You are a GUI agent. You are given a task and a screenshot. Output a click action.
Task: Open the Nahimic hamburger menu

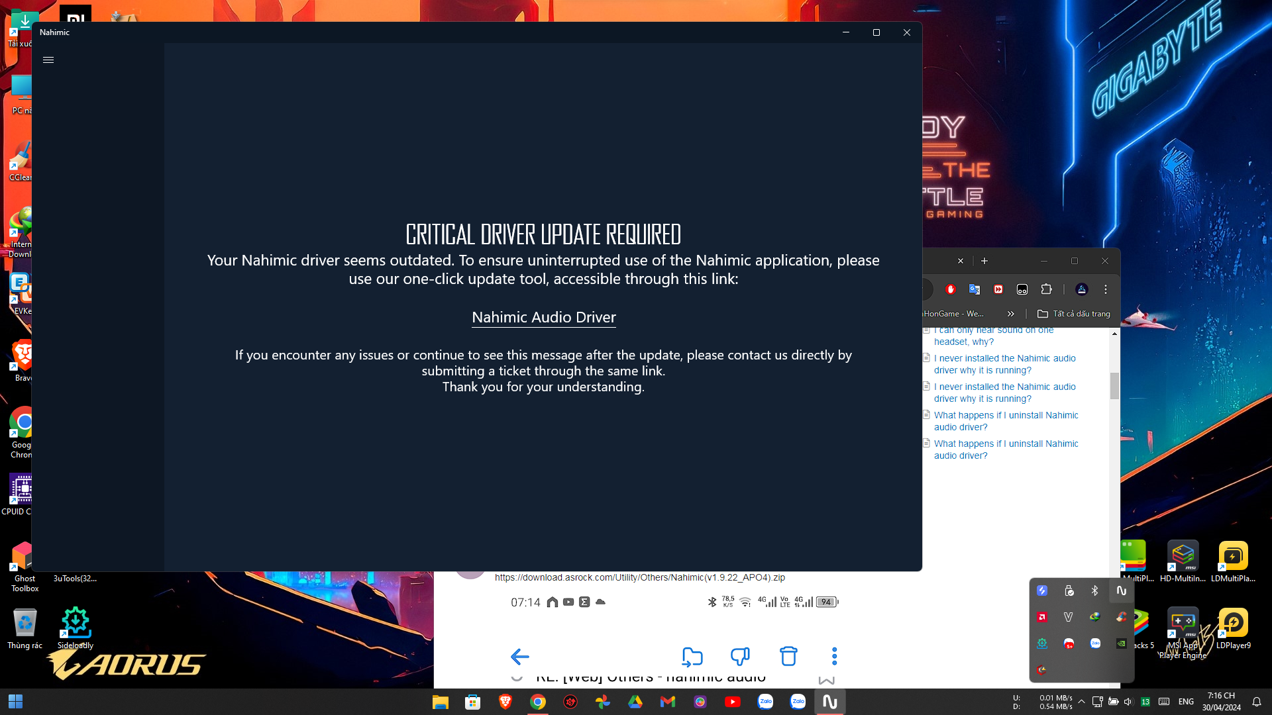(48, 60)
